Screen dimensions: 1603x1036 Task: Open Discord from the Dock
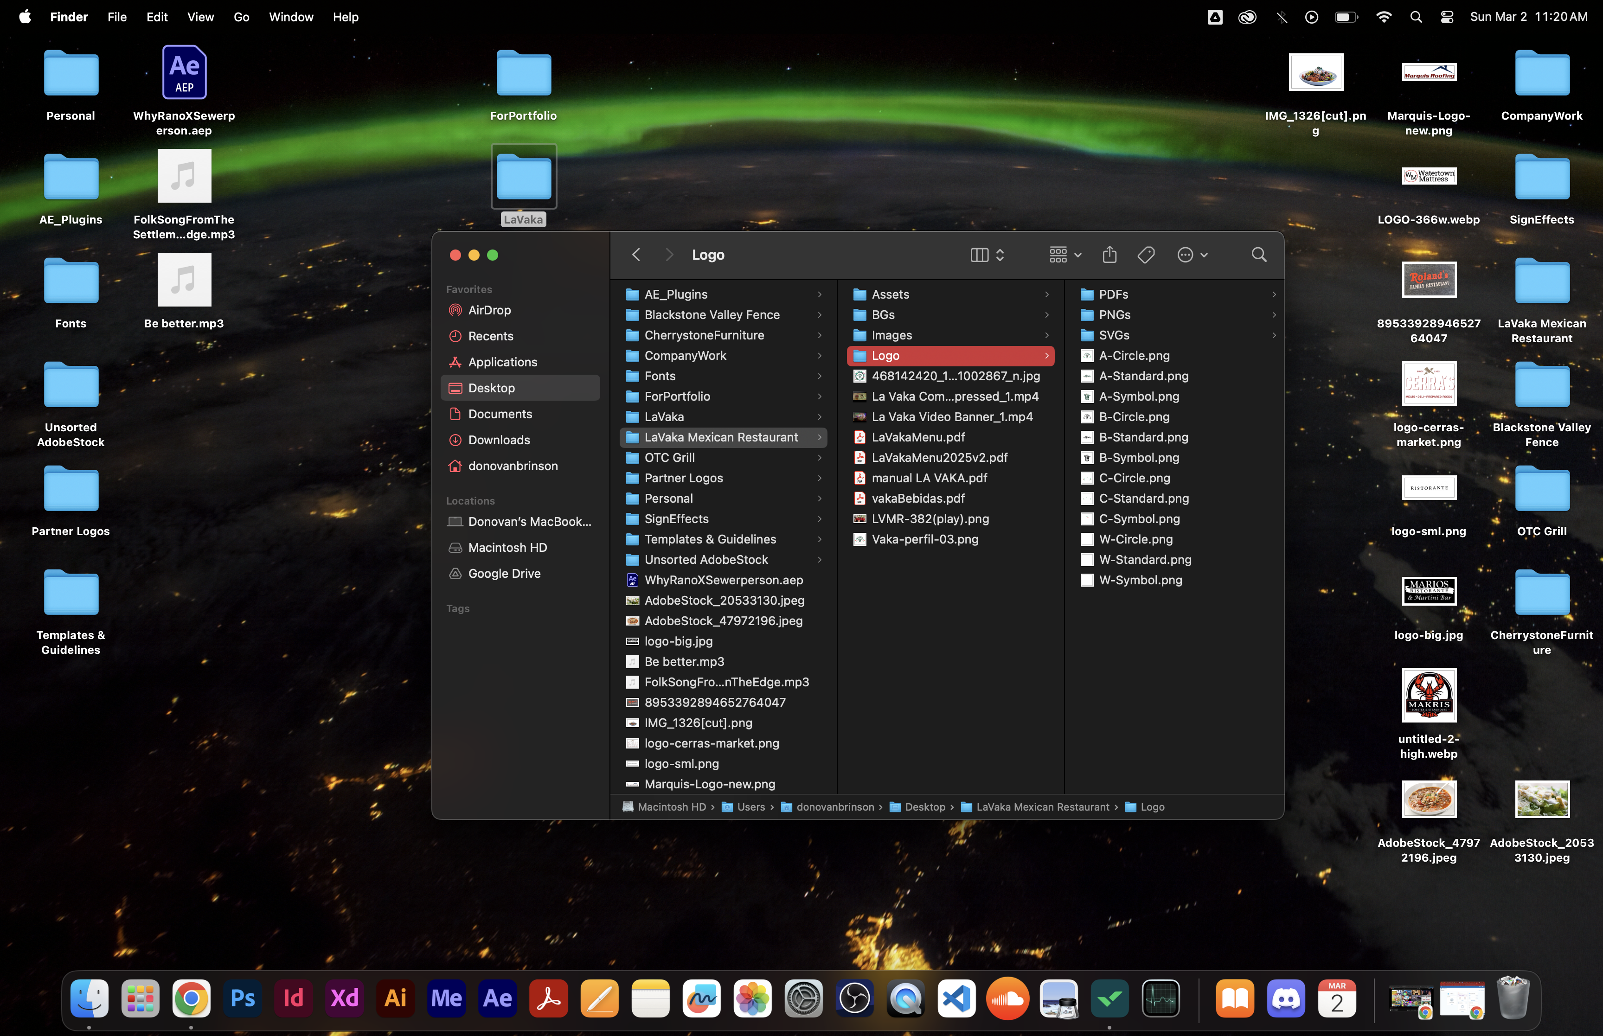click(x=1285, y=998)
